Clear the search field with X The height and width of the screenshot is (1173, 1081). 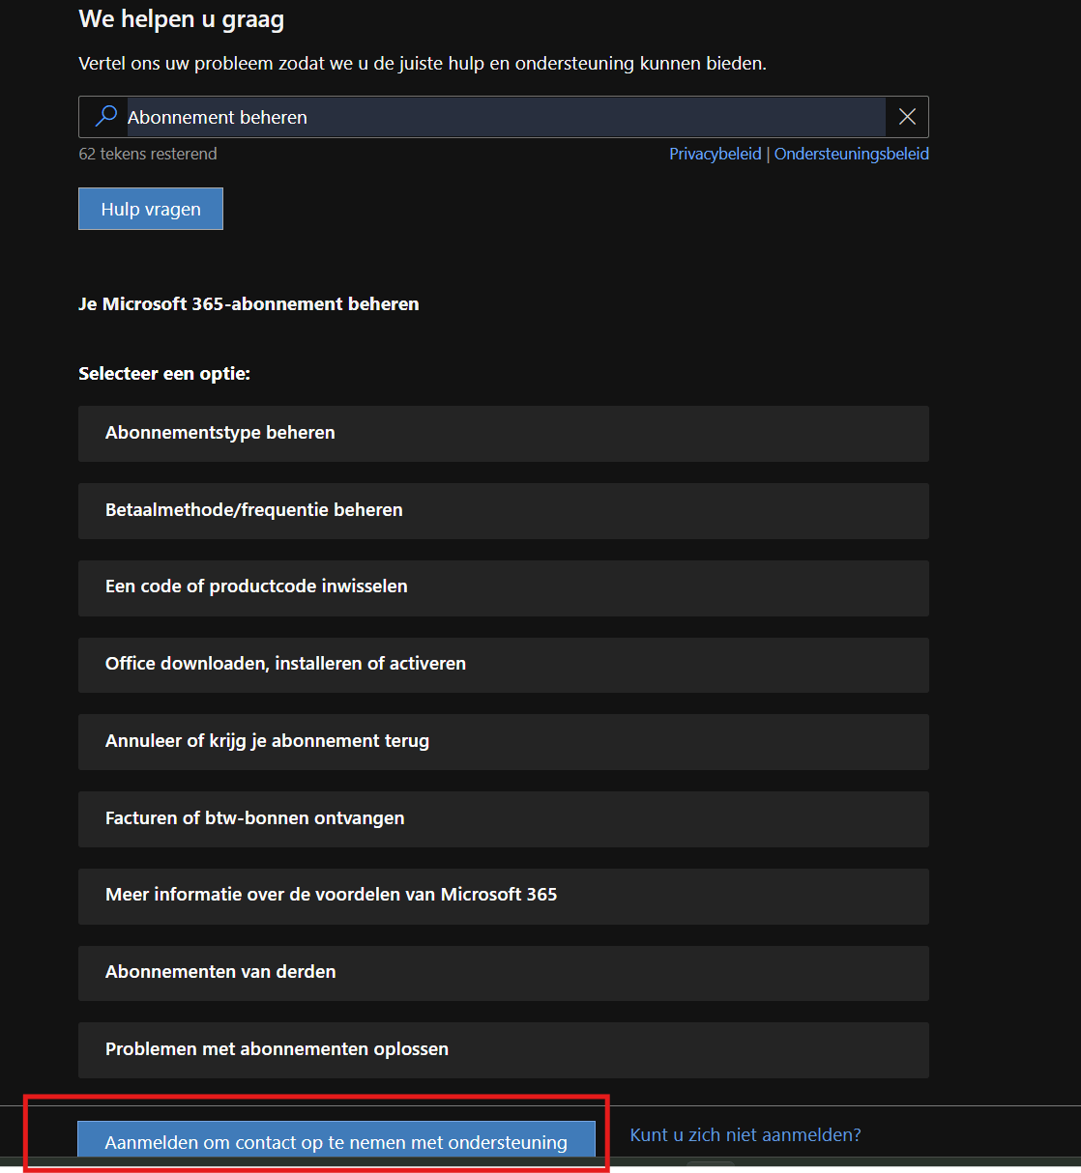(x=907, y=117)
